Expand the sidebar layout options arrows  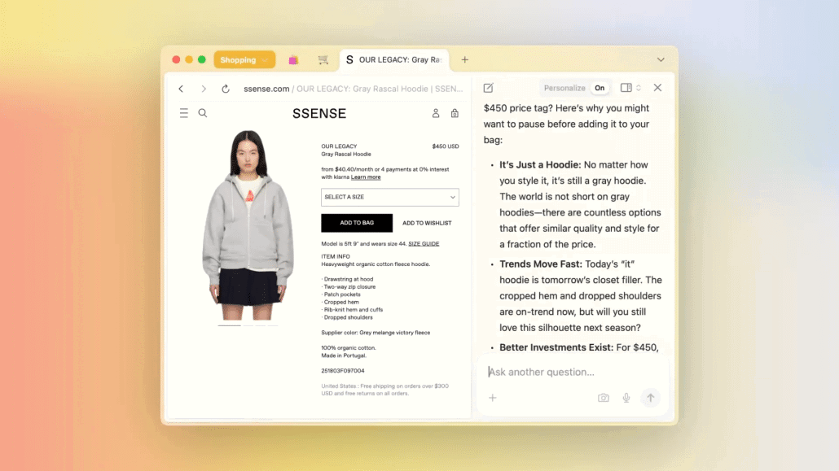click(x=639, y=88)
